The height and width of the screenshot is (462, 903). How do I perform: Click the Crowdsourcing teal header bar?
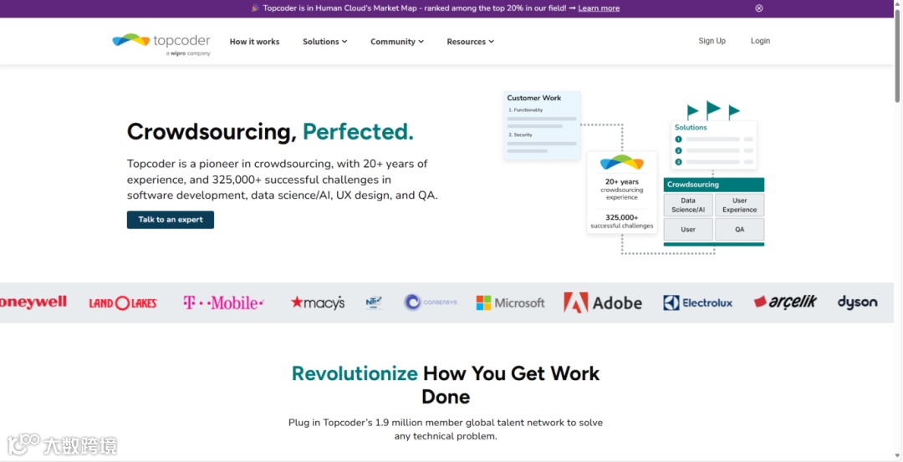point(713,185)
